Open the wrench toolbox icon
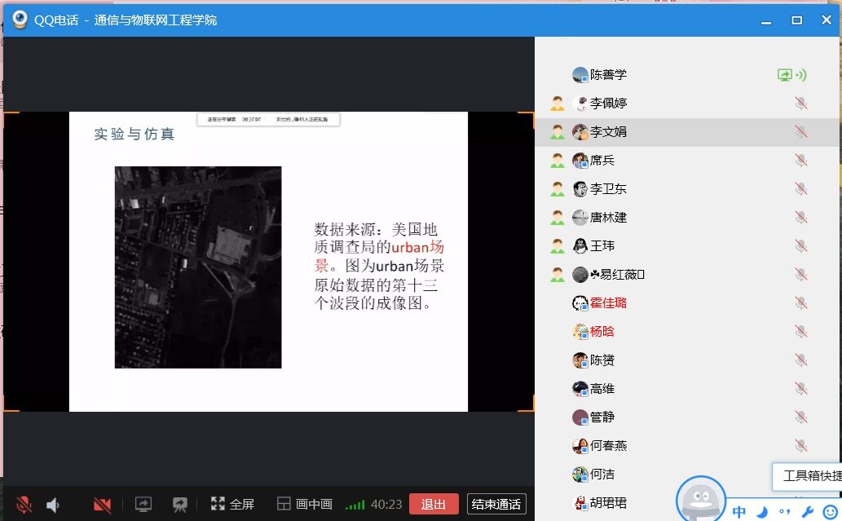Viewport: 842px width, 521px height. (x=808, y=512)
